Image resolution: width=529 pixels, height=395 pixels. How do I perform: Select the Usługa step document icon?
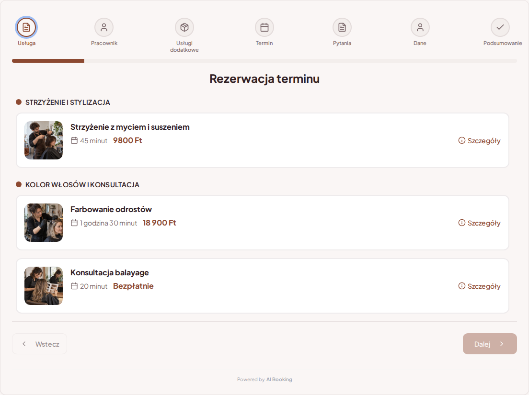coord(26,27)
